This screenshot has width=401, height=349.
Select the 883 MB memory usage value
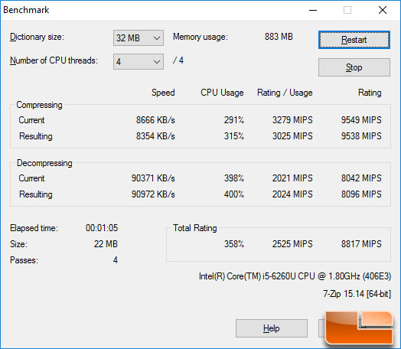tap(279, 37)
